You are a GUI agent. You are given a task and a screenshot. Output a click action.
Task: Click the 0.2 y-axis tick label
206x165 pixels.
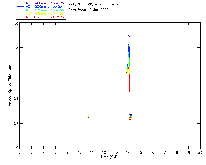[x=16, y=124]
